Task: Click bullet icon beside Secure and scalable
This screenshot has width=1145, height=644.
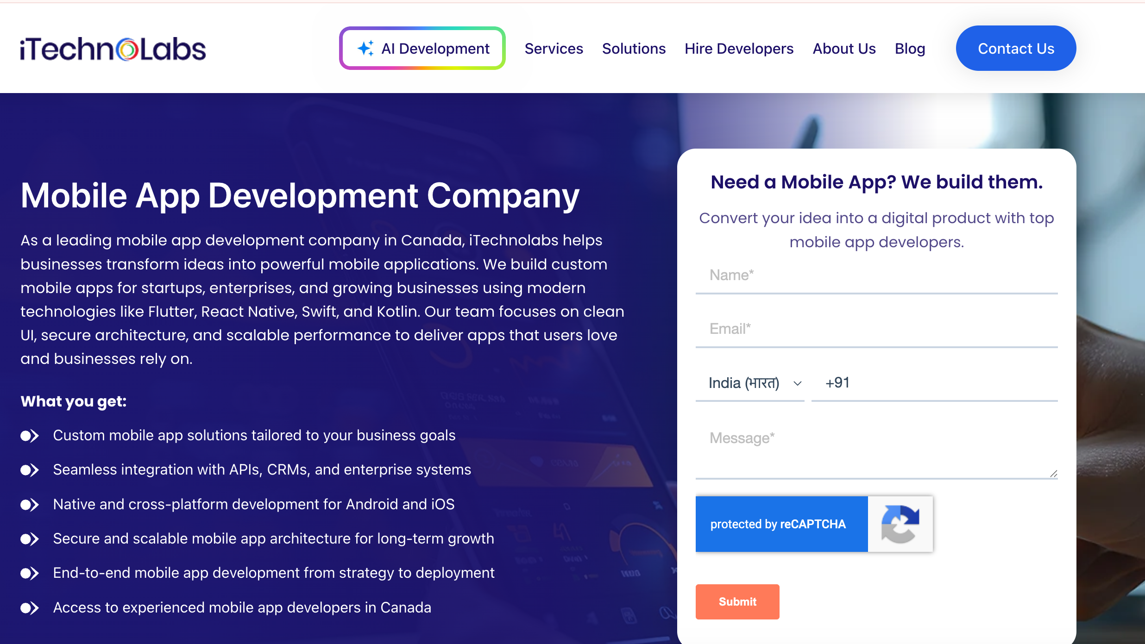Action: (x=30, y=539)
